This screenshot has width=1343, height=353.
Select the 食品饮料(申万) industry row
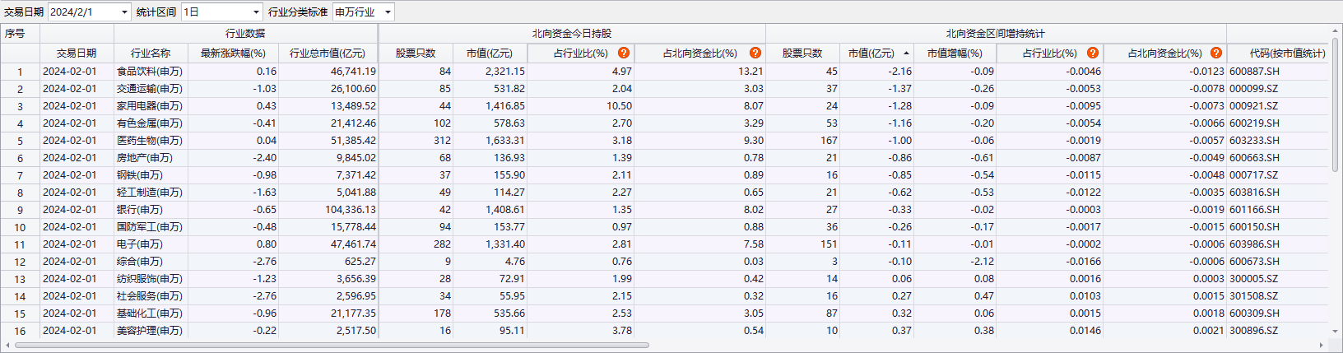pos(150,72)
